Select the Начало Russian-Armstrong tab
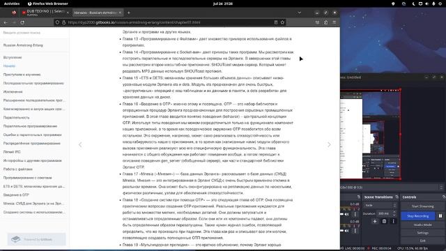This screenshot has height=251, width=446. 98,13
